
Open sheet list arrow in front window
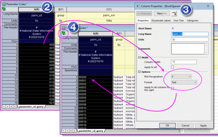(74, 131)
